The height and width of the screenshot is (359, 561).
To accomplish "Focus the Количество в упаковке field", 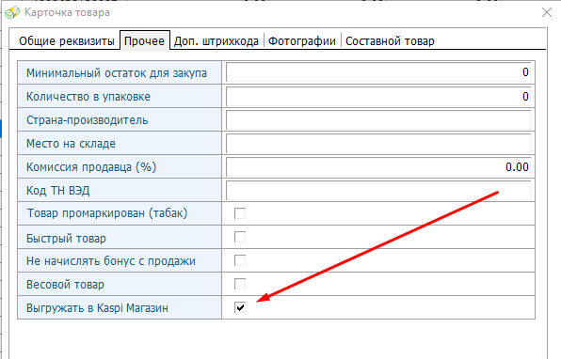I will (378, 97).
